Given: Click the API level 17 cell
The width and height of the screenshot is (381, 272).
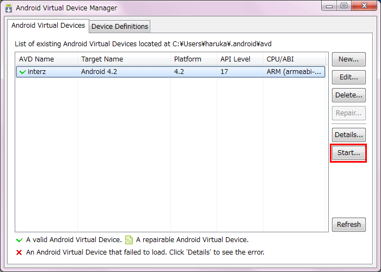Looking at the screenshot, I should click(224, 72).
